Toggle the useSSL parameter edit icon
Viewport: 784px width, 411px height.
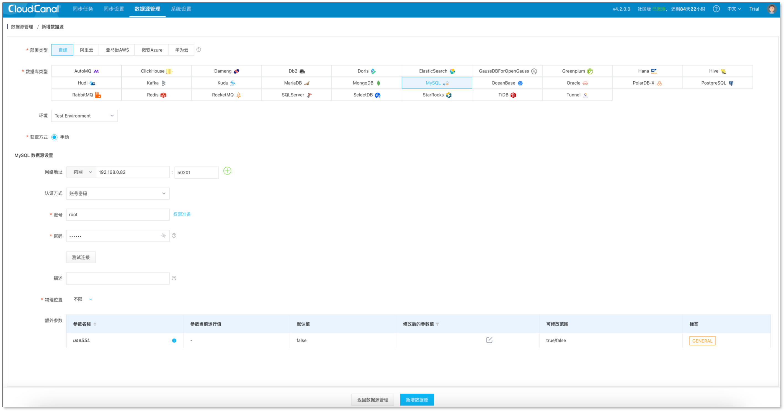coord(489,340)
